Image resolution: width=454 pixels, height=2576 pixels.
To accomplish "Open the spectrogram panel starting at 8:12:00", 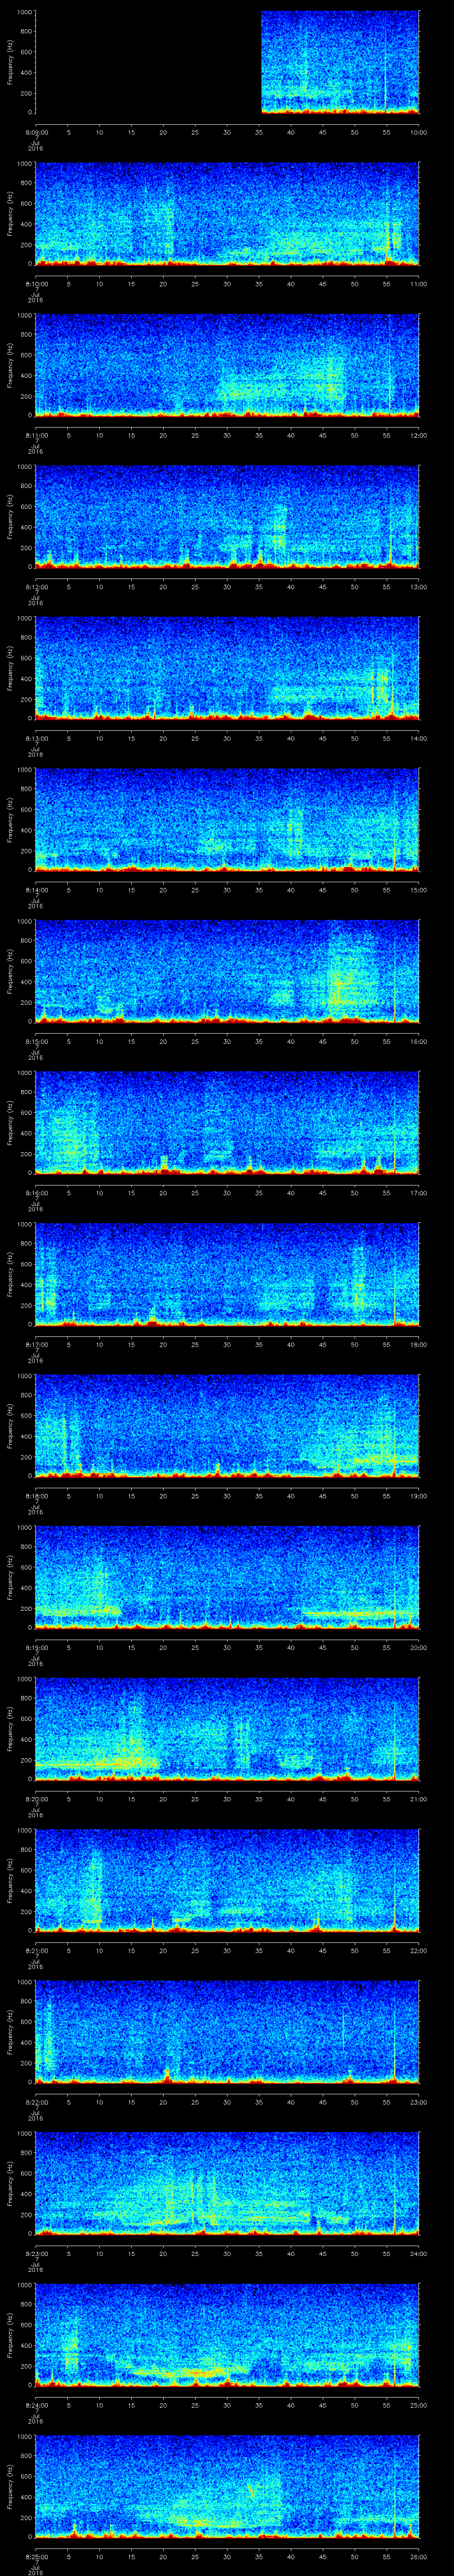I will [x=227, y=516].
